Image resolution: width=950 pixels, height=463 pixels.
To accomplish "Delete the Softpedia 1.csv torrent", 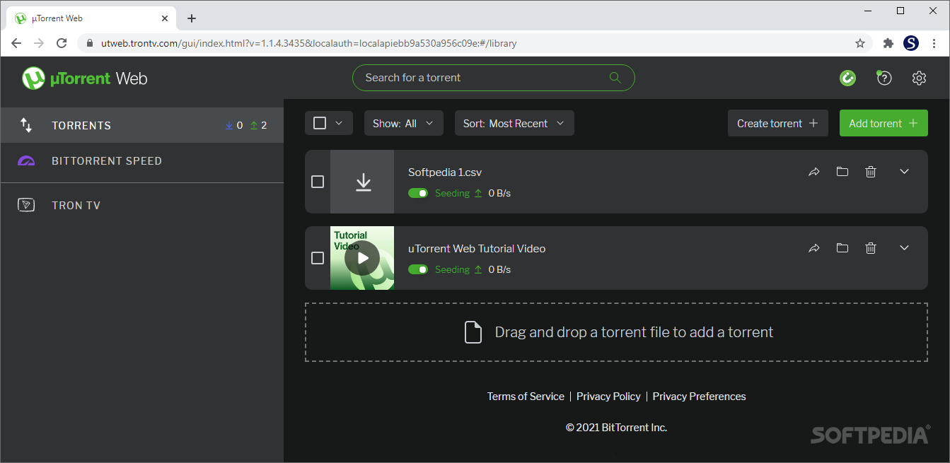I will click(871, 172).
